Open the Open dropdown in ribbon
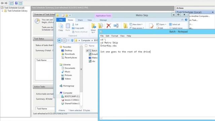The image size is (215, 121). [x=161, y=25]
